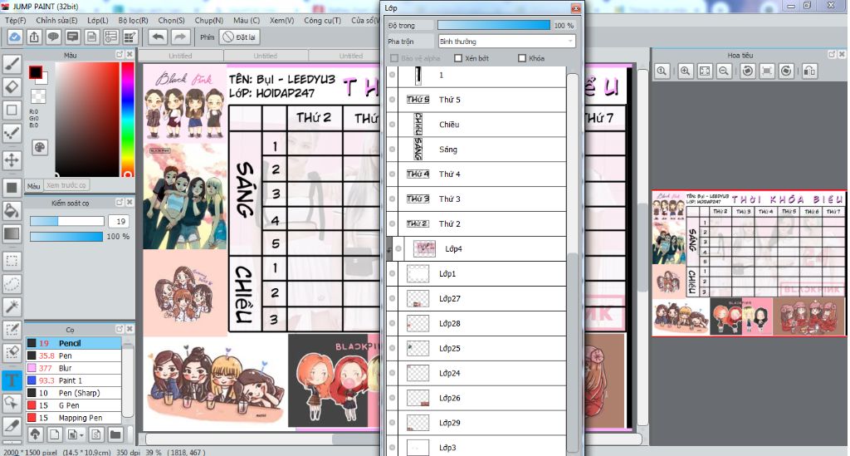Toggle the Khóa lock checkbox
Image resolution: width=850 pixels, height=456 pixels.
pyautogui.click(x=522, y=58)
